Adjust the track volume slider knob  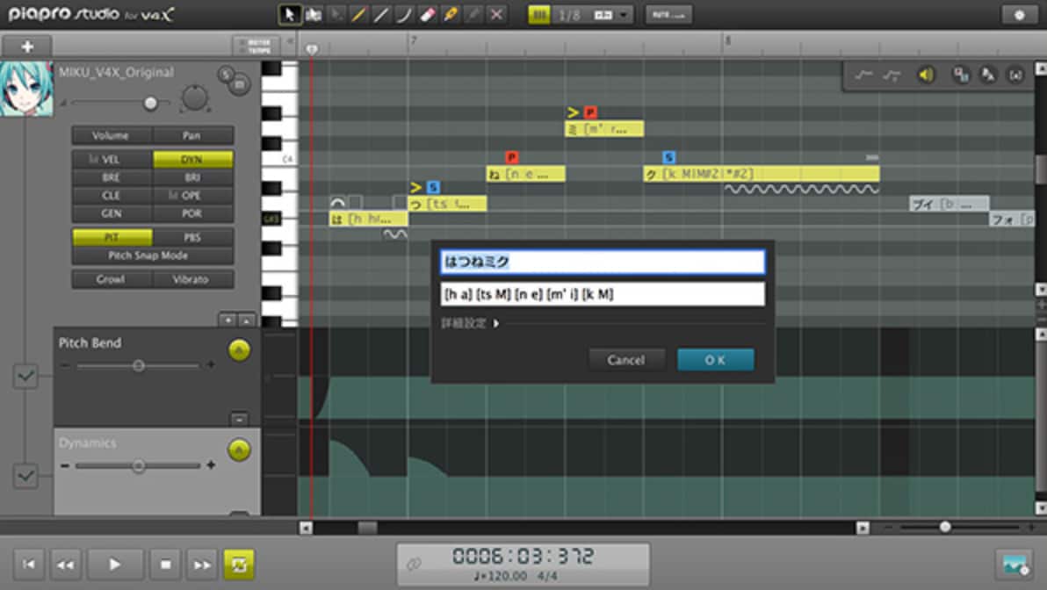pos(151,103)
